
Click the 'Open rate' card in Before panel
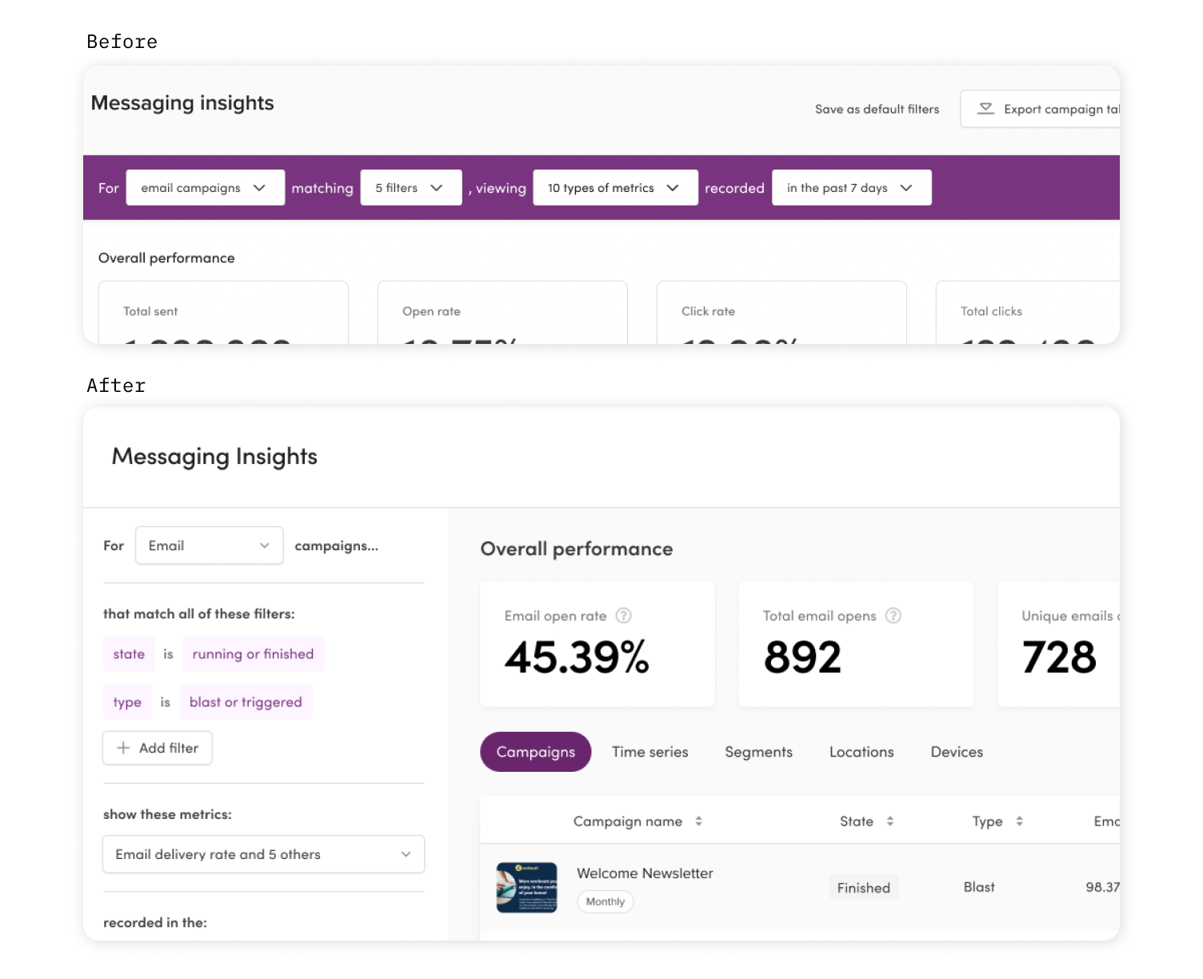coord(502,313)
